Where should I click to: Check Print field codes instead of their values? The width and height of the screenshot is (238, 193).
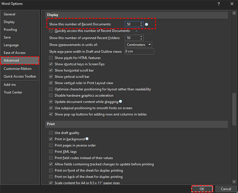[51, 158]
